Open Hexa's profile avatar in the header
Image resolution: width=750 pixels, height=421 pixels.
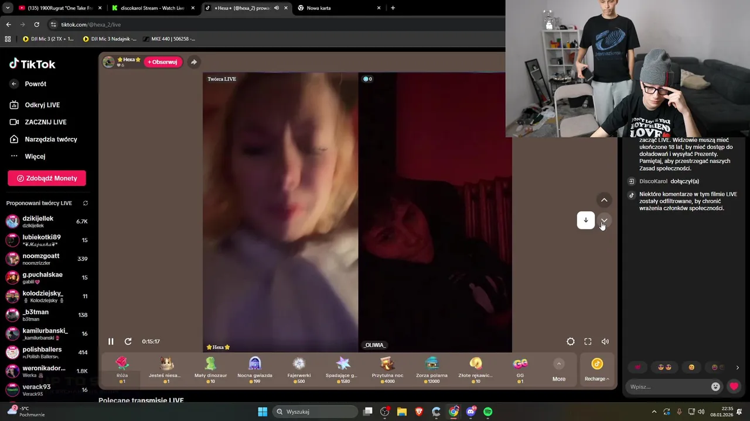tap(108, 62)
